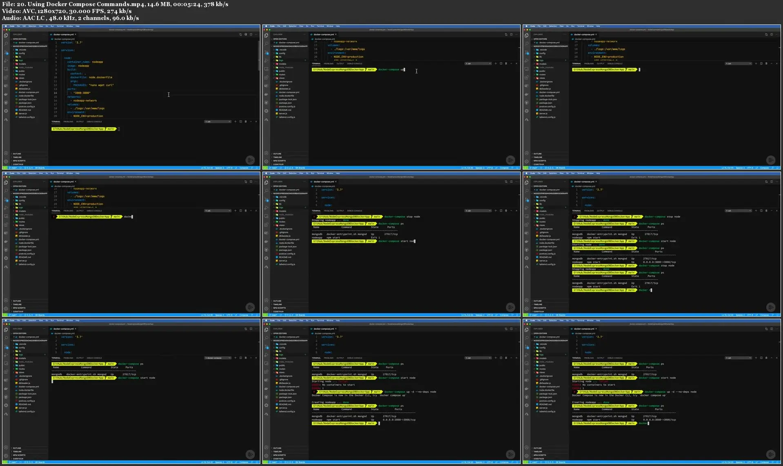
Task: Click the play overlay in the fifth thumbnail
Action: pos(510,307)
